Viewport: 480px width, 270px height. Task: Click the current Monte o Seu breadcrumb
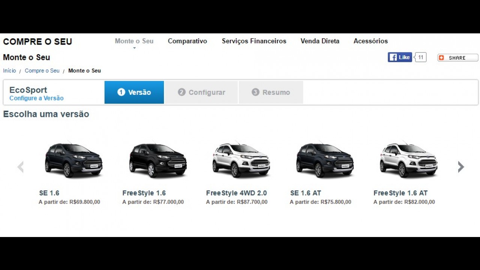tap(84, 70)
